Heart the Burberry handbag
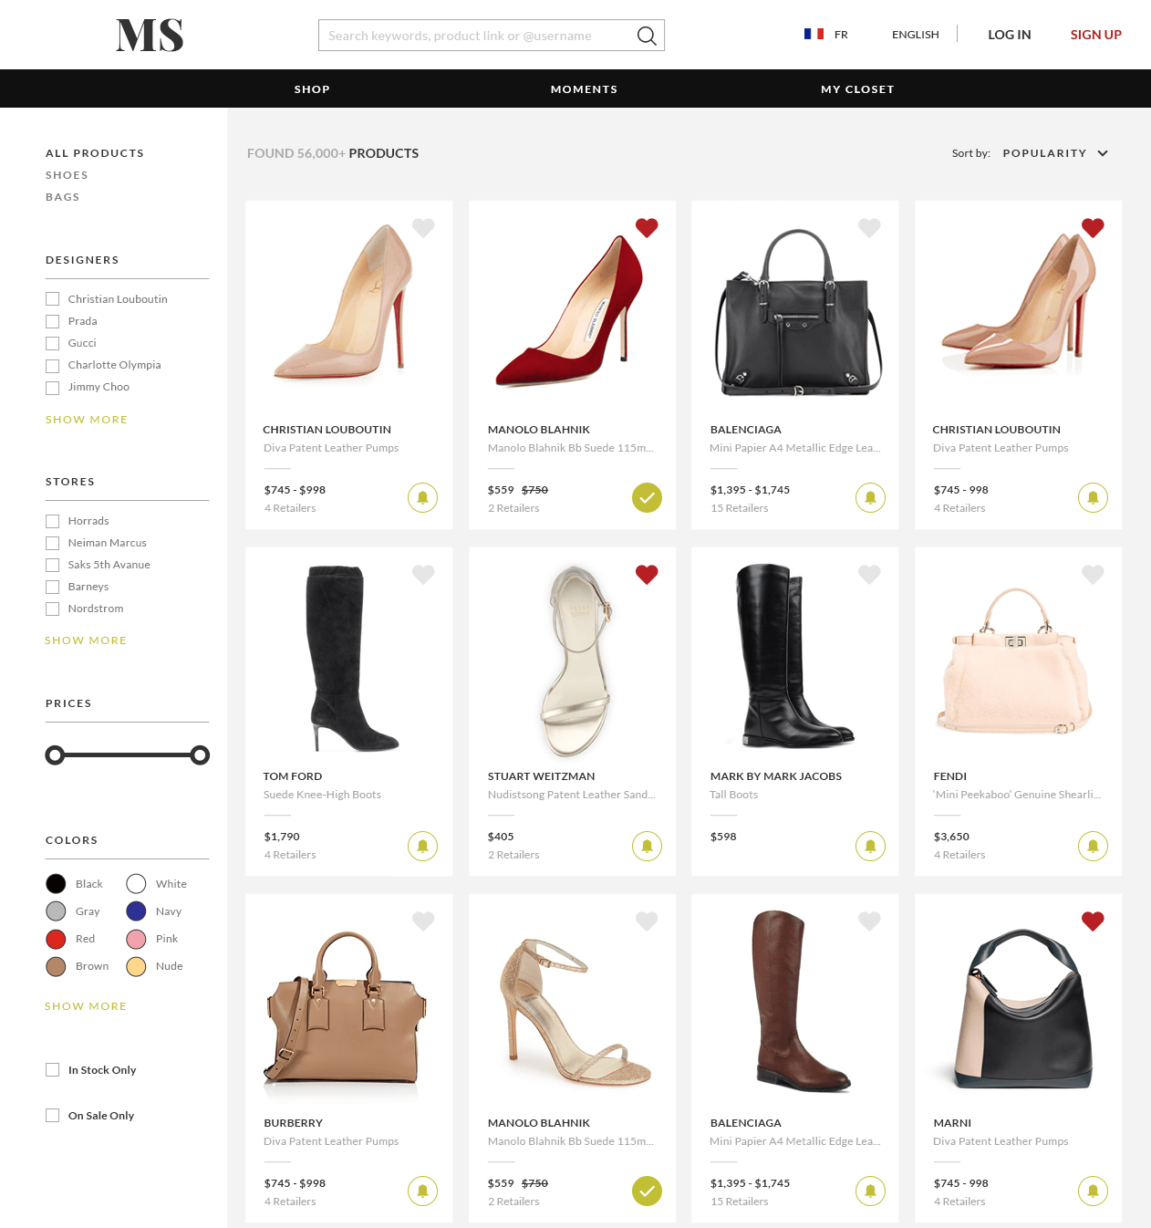Viewport: 1151px width, 1228px height. coord(423,921)
